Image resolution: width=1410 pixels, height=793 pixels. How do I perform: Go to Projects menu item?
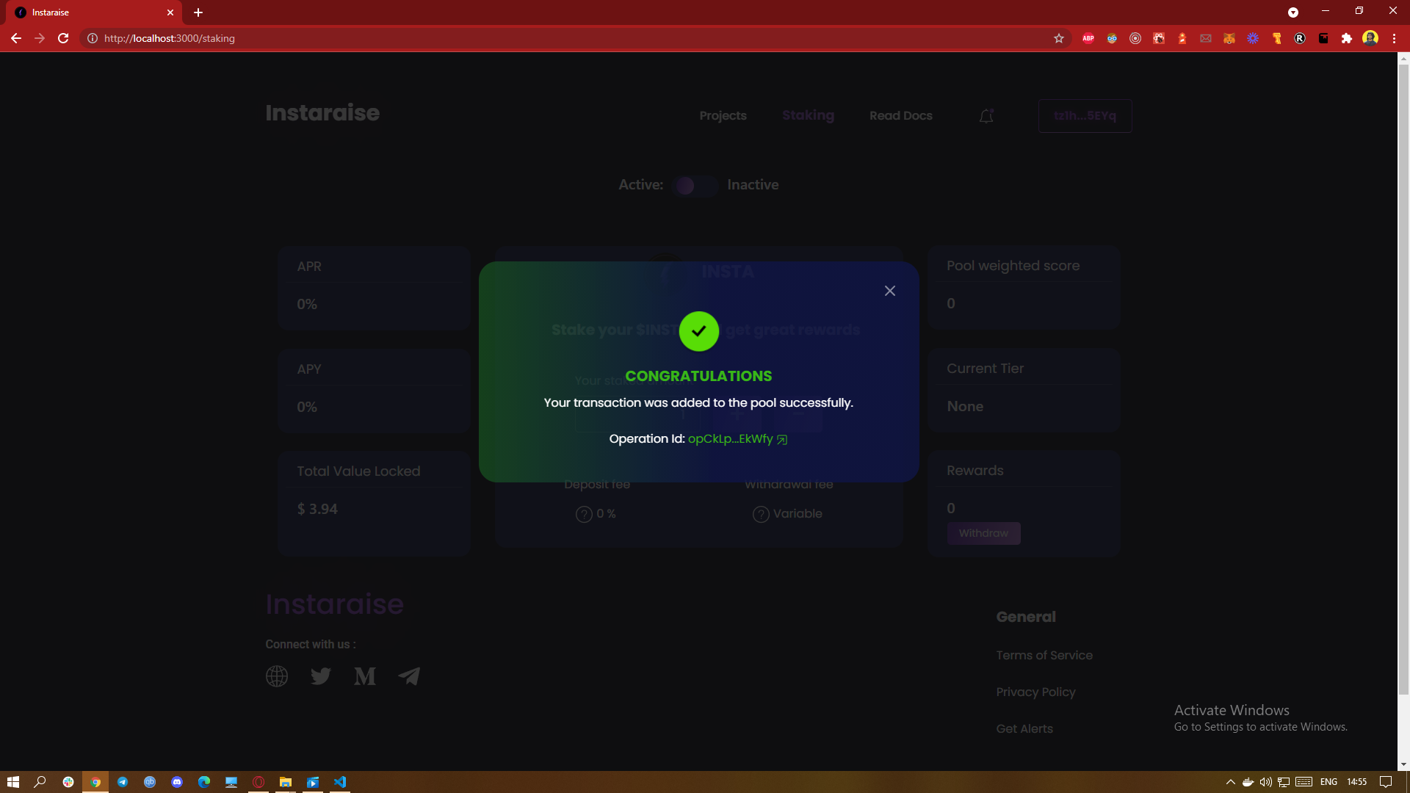[723, 116]
